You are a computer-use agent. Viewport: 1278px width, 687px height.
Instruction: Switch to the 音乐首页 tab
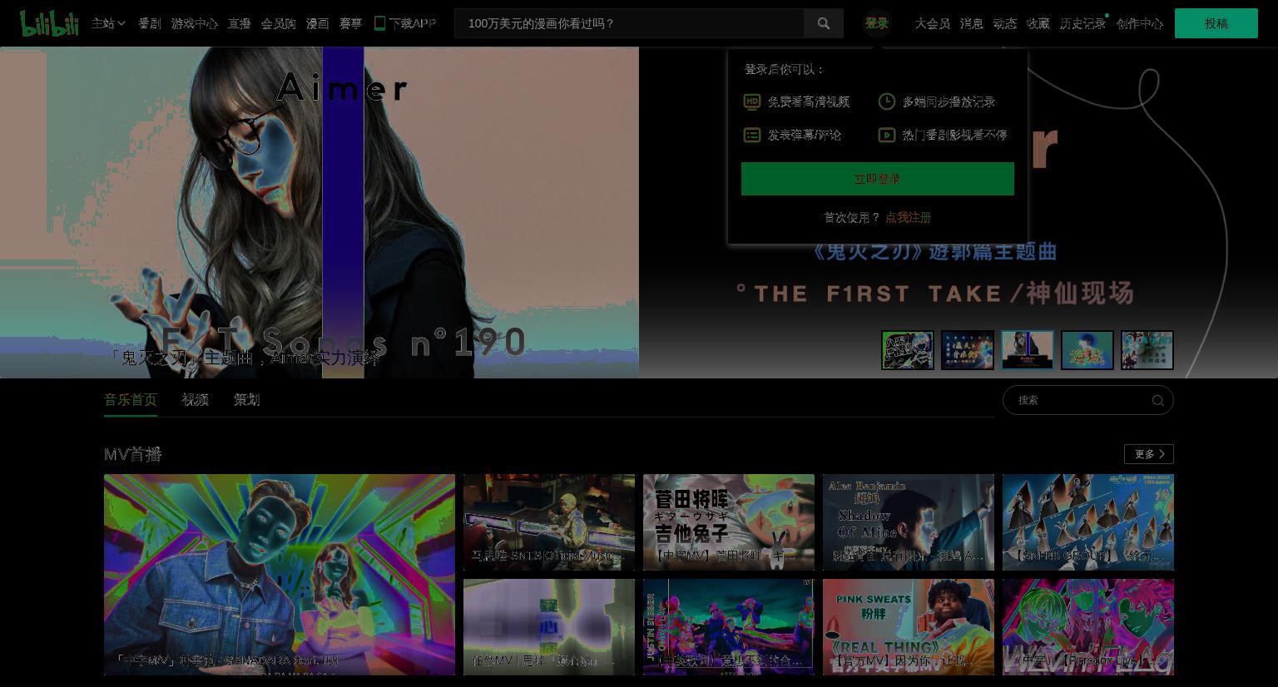pos(131,400)
